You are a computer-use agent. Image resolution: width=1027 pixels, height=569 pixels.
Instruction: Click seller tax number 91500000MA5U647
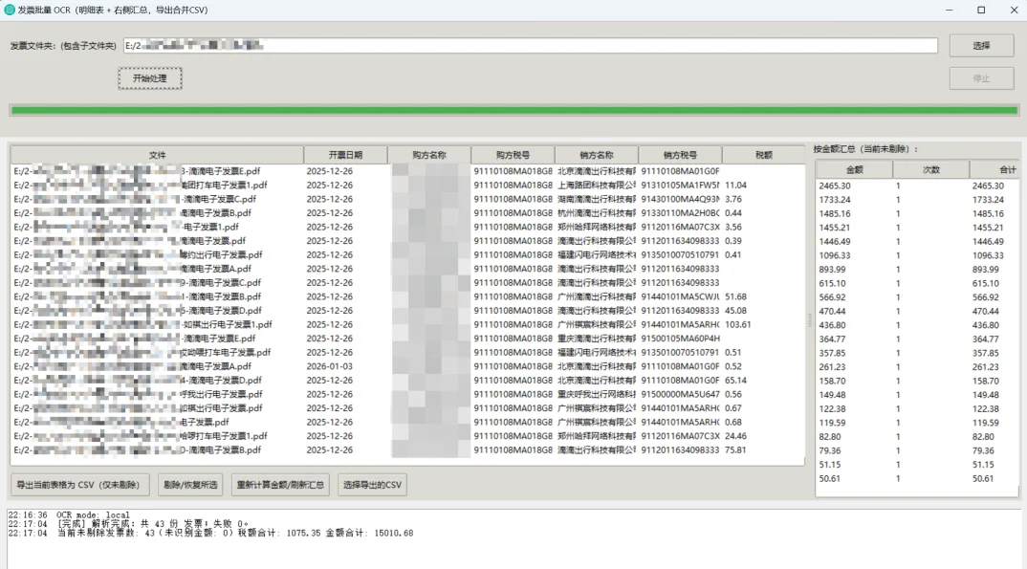coord(680,394)
